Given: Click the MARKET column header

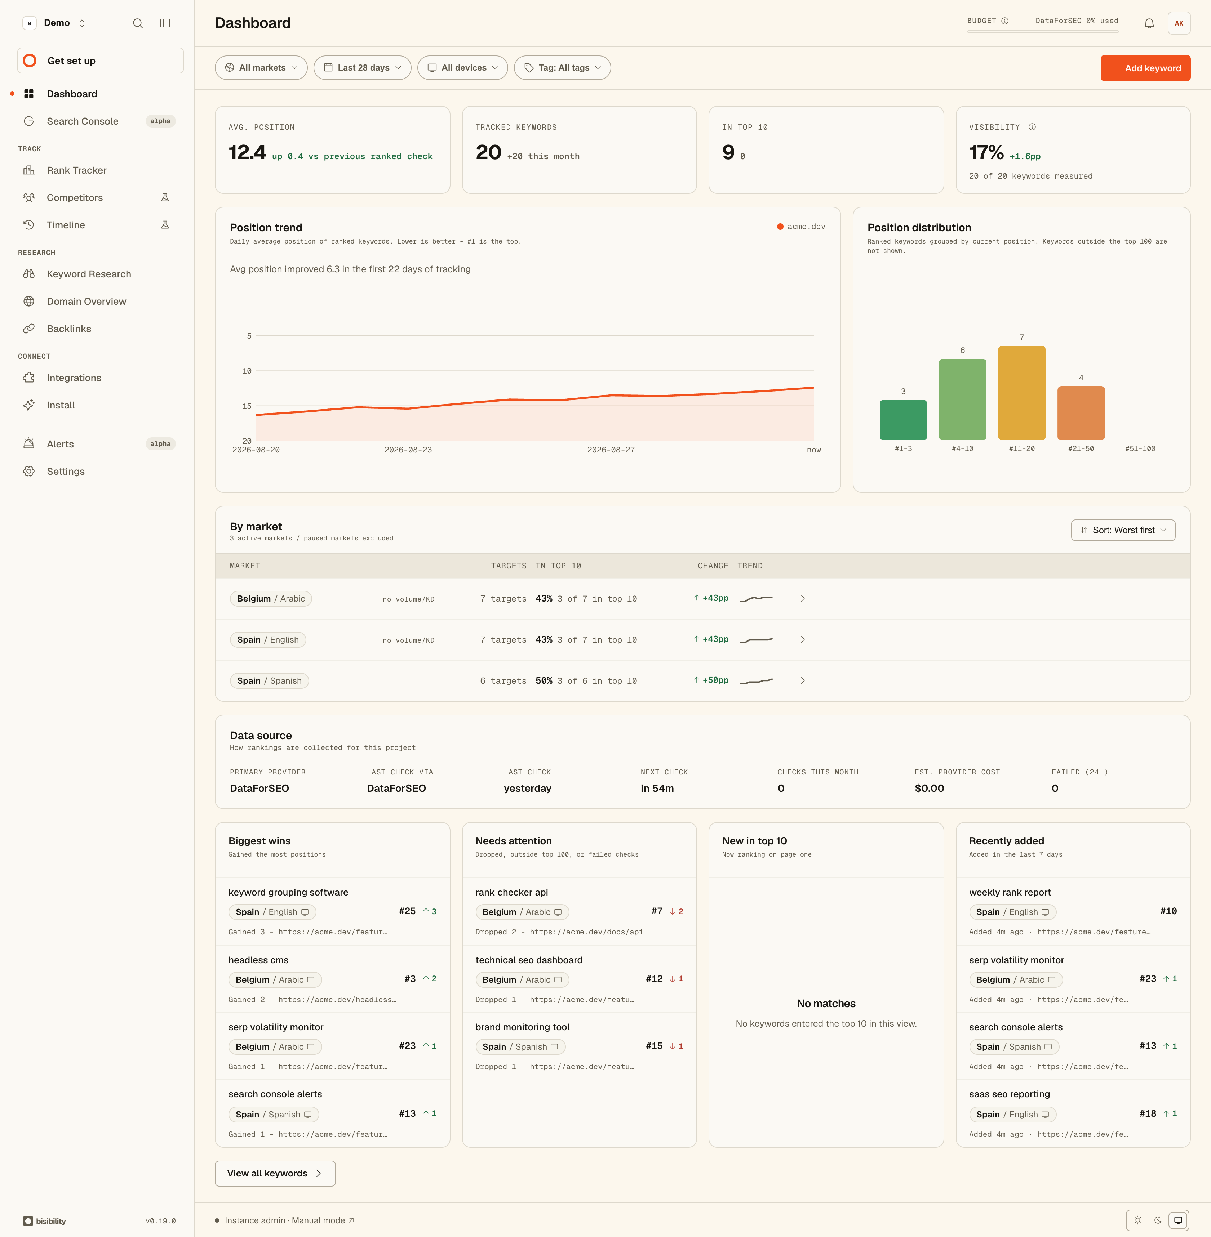Looking at the screenshot, I should (x=245, y=566).
